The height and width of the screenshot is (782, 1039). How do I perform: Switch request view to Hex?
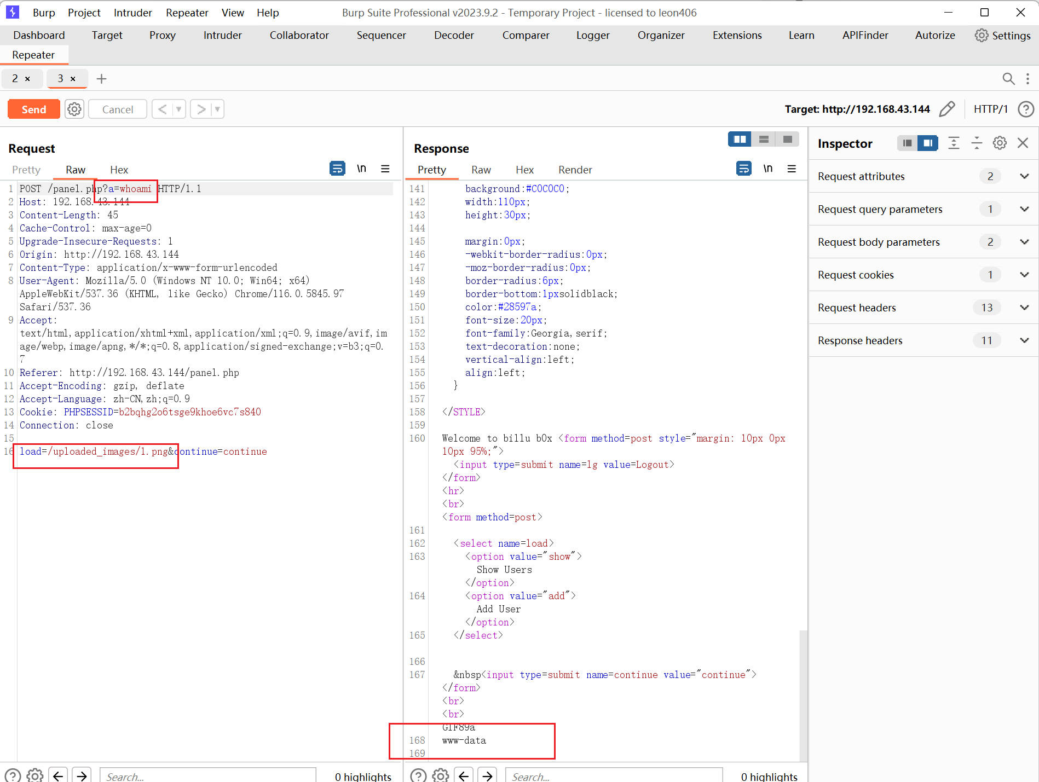click(119, 170)
